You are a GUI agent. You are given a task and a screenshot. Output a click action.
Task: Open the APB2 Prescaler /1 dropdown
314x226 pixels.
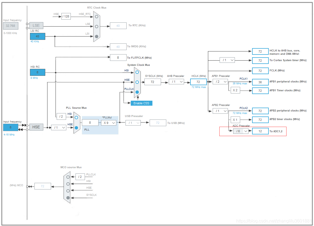(x=220, y=111)
